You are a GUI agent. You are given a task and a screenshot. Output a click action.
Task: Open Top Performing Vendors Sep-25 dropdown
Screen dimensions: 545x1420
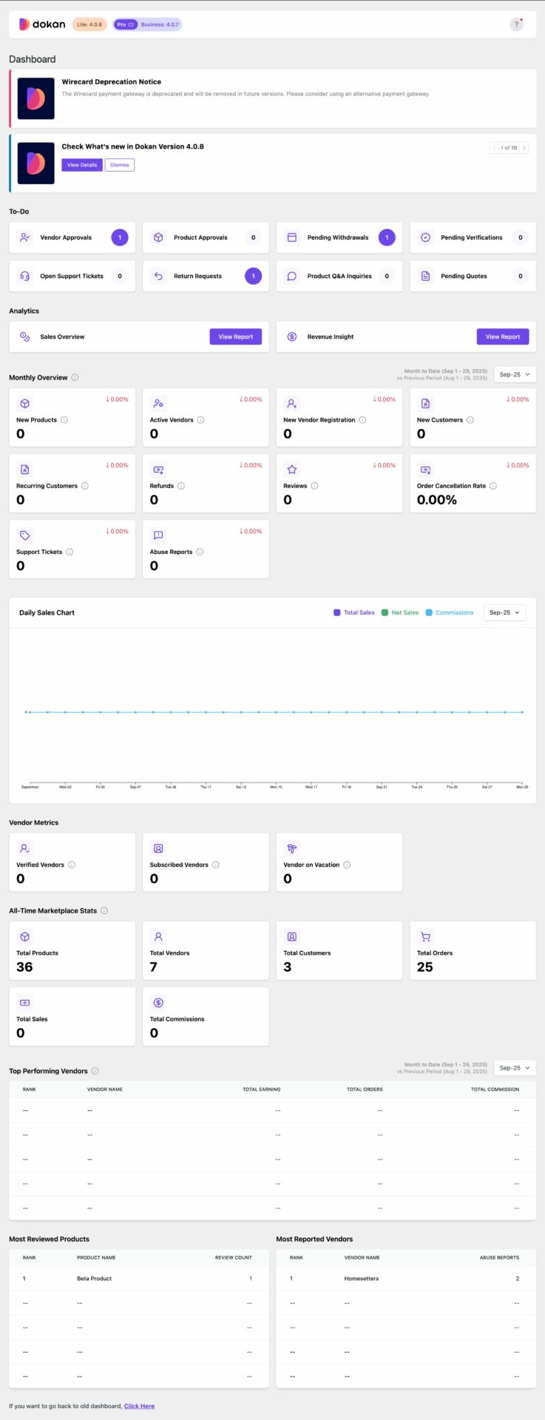click(514, 1068)
